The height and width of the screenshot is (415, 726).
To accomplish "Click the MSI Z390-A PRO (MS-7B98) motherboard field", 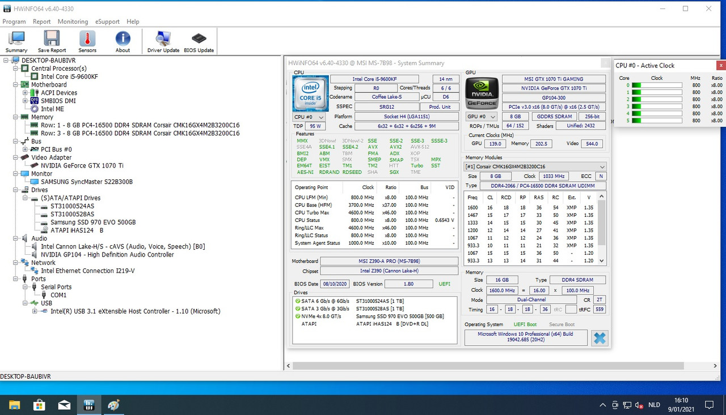I will click(389, 262).
